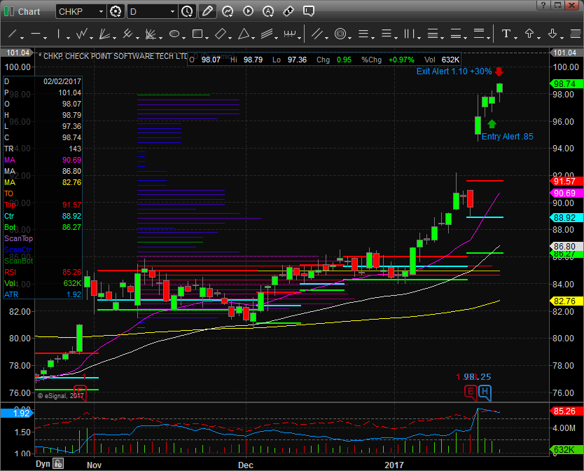Open the help question mark button
The image size is (584, 471).
543,5
